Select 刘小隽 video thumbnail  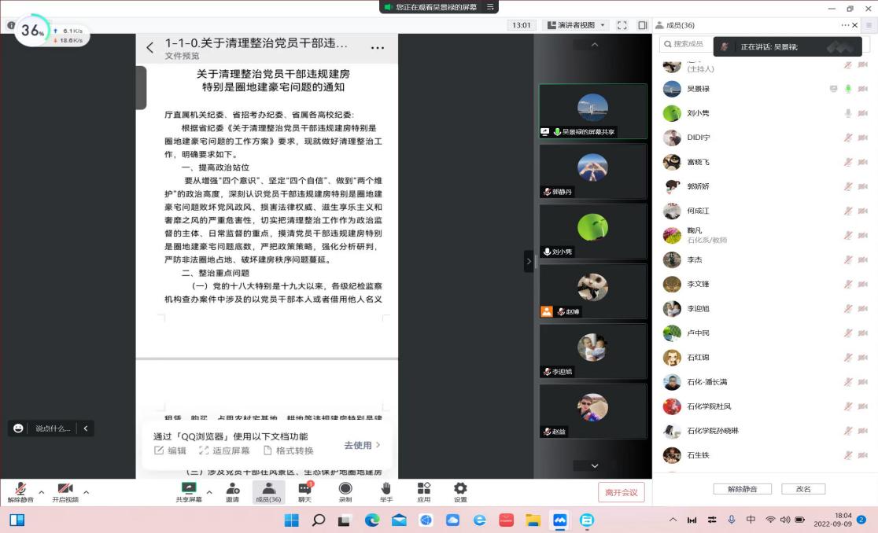(x=593, y=231)
